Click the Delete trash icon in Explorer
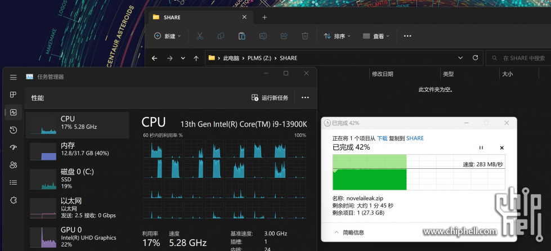The width and height of the screenshot is (551, 251). click(x=305, y=36)
